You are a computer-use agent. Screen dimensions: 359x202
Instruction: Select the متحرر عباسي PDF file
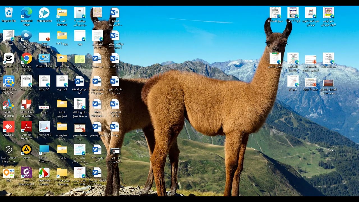[x=275, y=58]
